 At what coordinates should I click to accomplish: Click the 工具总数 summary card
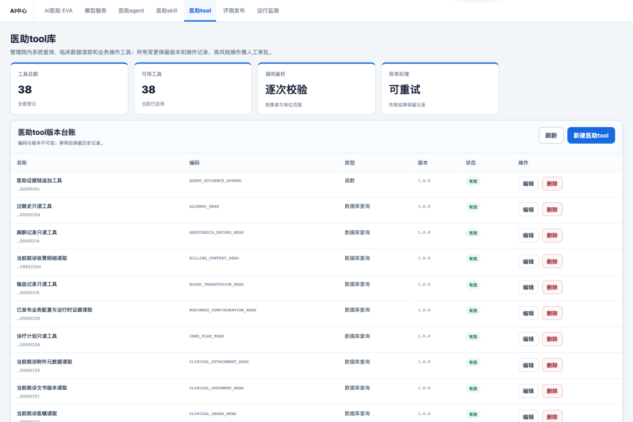coord(69,89)
